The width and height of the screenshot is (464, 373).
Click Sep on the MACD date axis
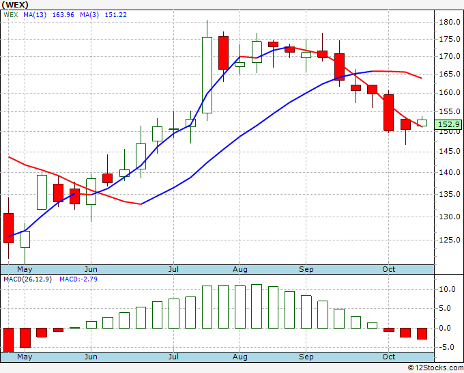point(306,357)
